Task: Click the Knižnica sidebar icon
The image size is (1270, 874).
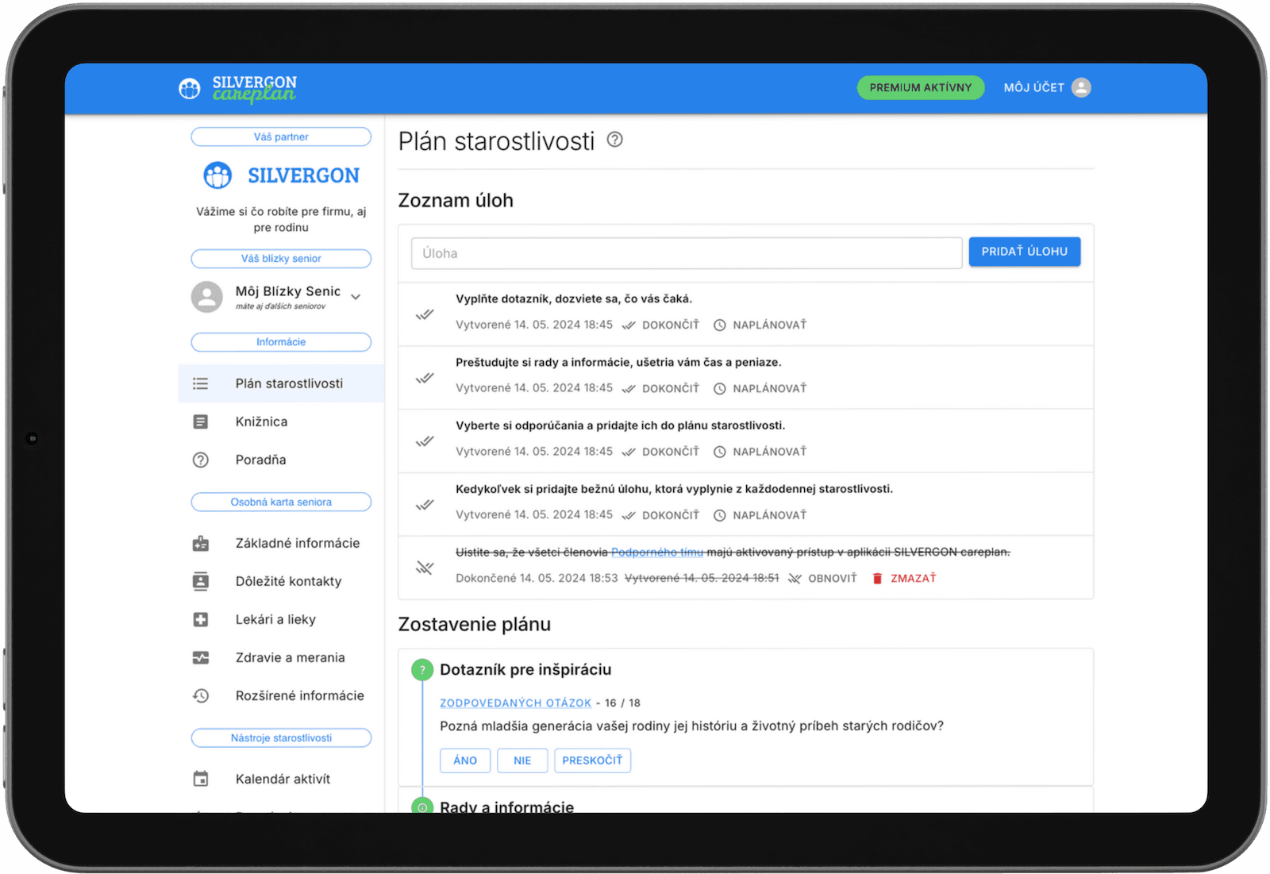Action: pyautogui.click(x=201, y=422)
